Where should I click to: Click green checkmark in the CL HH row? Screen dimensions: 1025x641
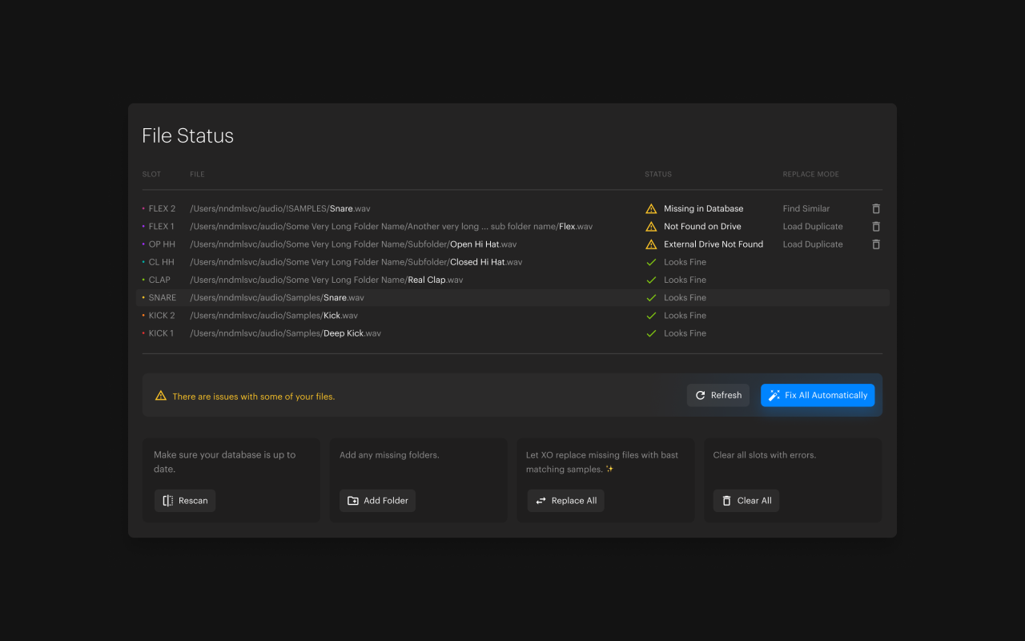[x=651, y=262]
